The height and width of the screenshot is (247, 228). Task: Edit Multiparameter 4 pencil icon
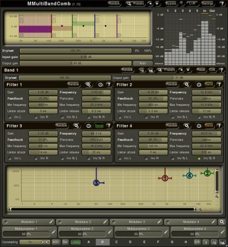[223, 232]
